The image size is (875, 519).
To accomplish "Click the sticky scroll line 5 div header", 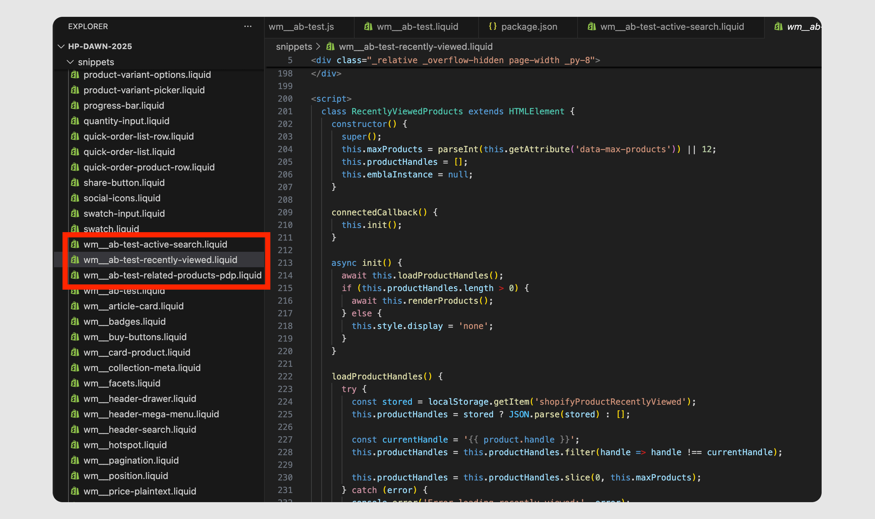I will pos(455,60).
